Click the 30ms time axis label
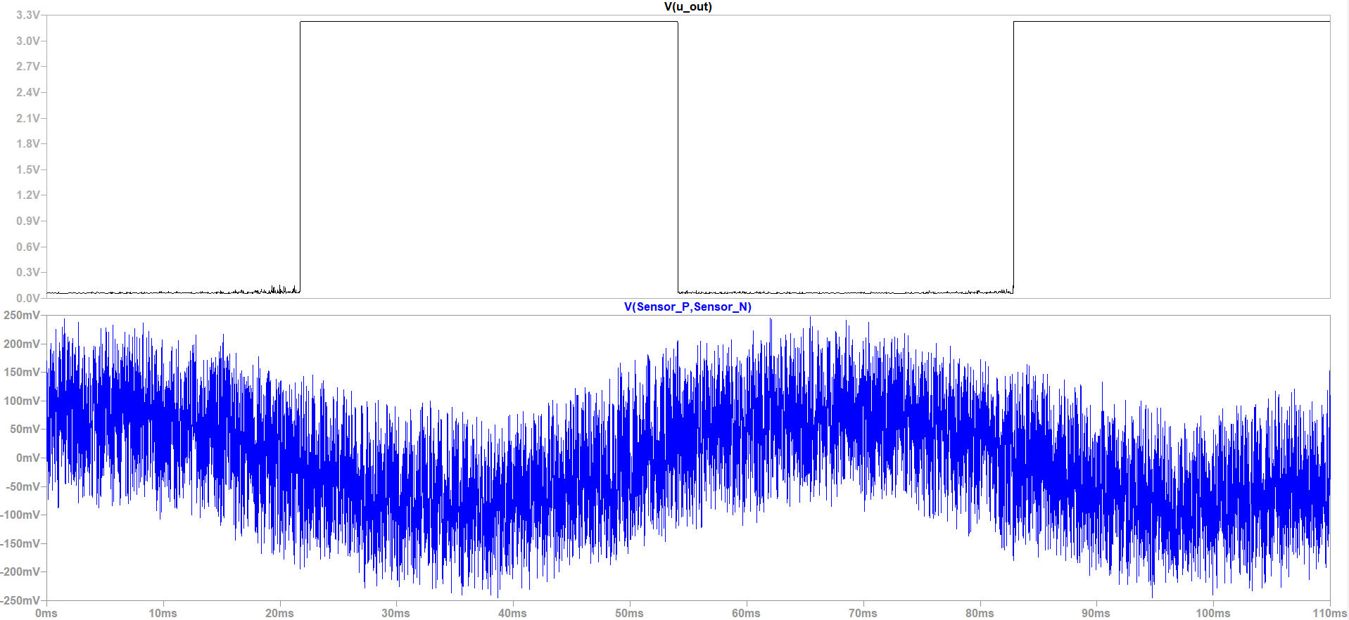The height and width of the screenshot is (620, 1349). point(395,613)
